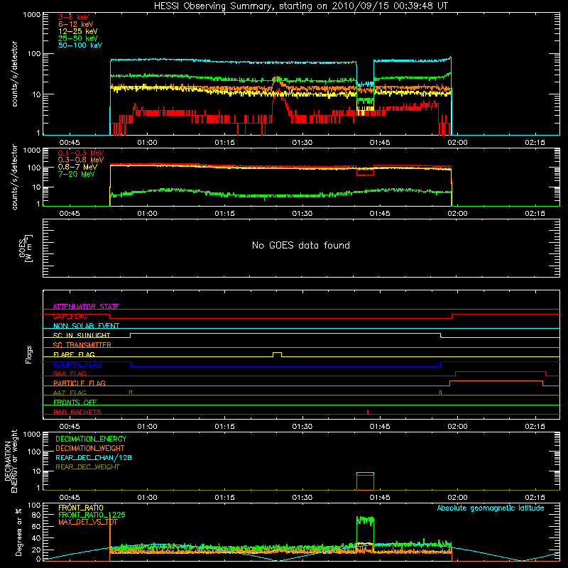Select the red GAP_FLAG label

click(70, 316)
